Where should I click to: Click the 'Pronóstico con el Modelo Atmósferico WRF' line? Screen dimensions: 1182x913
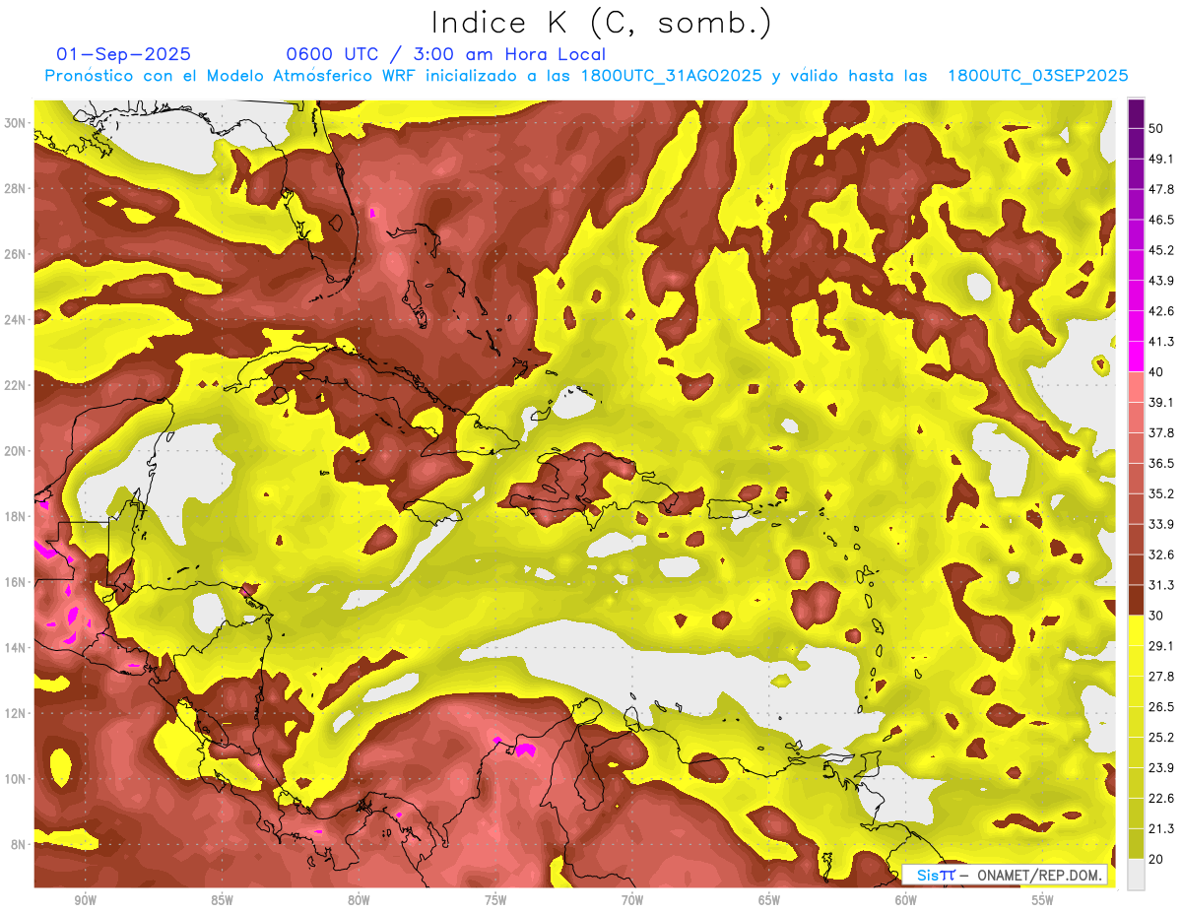pyautogui.click(x=586, y=76)
